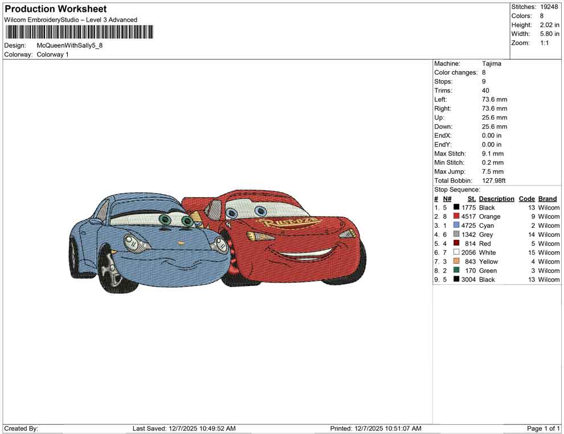Viewport: 564px width, 434px height.
Task: Click the 'St.' column header
Action: 472,198
